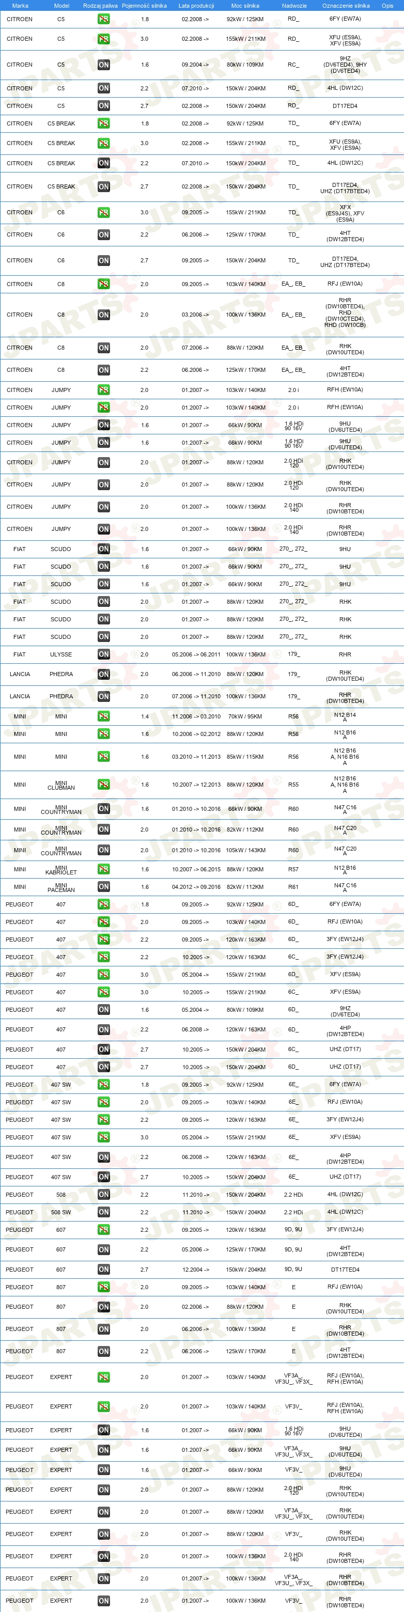Click the MINI CLUBMAN model cell
The height and width of the screenshot is (1612, 404).
(x=61, y=786)
